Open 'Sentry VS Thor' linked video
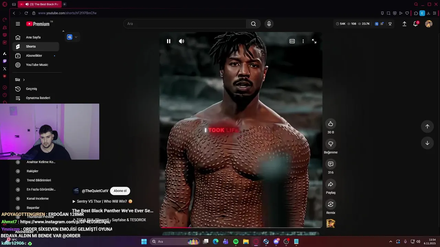This screenshot has width=440, height=247. point(102,201)
